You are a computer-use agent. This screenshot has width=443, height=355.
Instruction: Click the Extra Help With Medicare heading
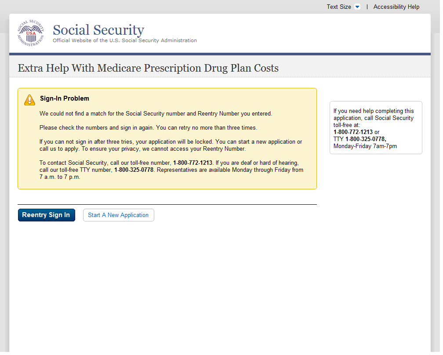(148, 68)
